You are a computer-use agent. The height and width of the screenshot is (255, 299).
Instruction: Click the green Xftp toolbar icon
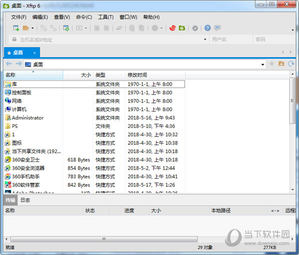click(182, 28)
